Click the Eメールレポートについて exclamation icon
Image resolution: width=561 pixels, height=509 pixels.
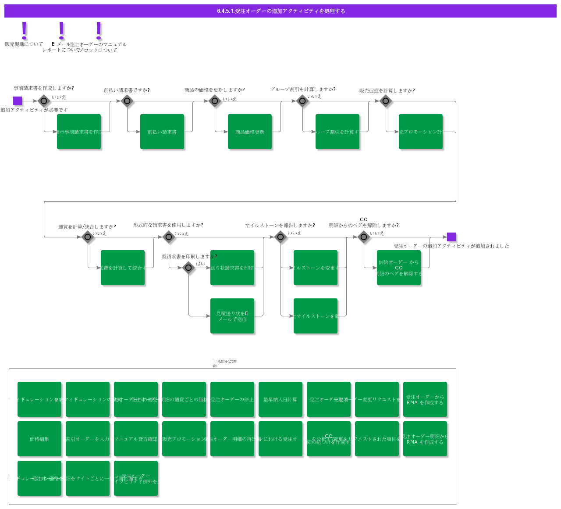[x=61, y=31]
